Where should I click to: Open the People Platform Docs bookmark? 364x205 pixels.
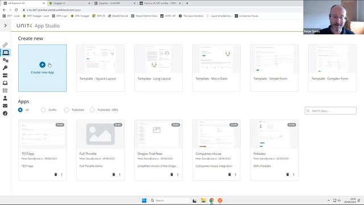tap(144, 16)
